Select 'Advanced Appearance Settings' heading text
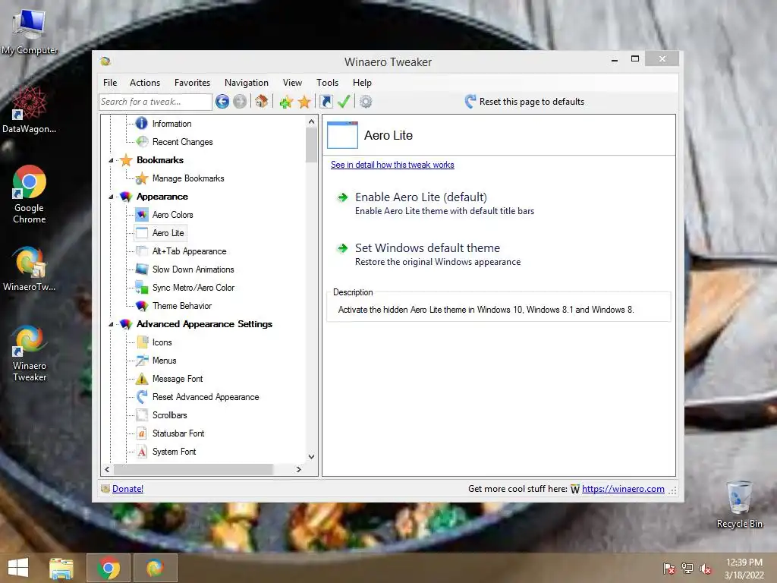 tap(204, 324)
